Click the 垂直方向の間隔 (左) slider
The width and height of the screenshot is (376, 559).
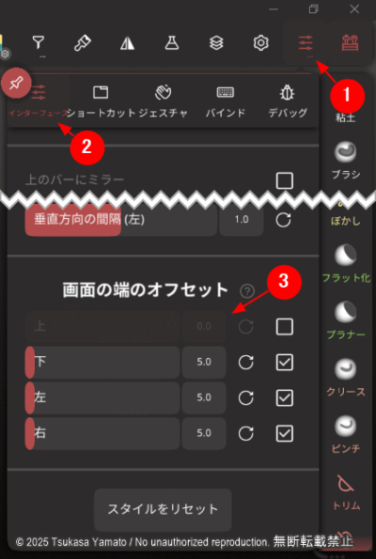point(121,219)
